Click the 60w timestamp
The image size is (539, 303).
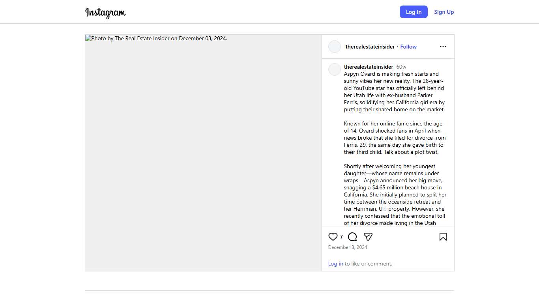coord(401,67)
